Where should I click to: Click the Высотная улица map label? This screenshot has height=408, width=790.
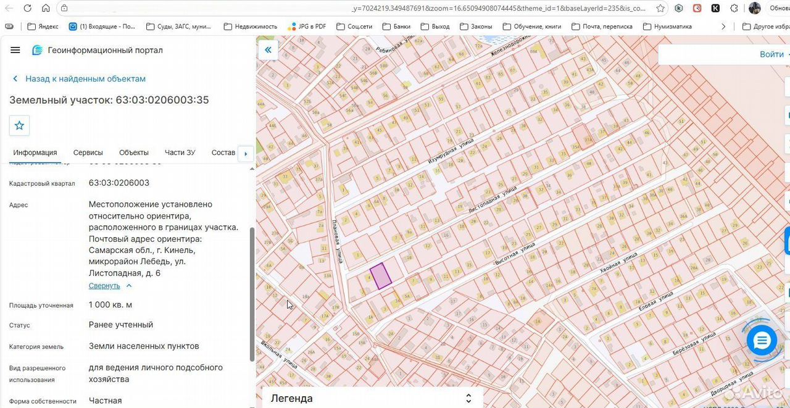pos(513,254)
